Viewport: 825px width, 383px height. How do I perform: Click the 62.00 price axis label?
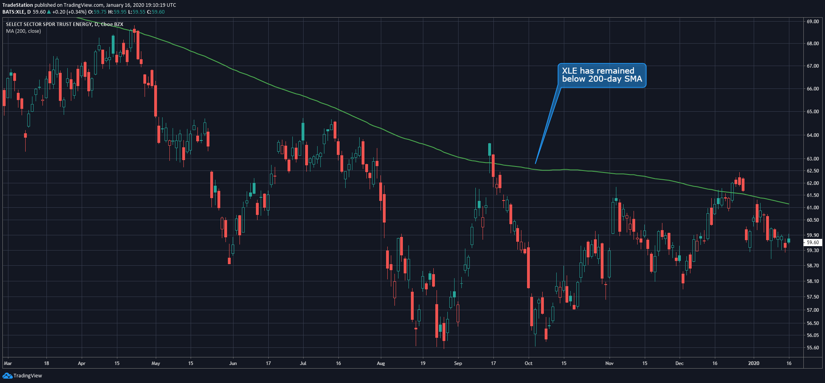pos(813,183)
